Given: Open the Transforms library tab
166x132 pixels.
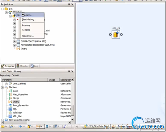Looking at the screenshot, I should (x=40, y=126).
